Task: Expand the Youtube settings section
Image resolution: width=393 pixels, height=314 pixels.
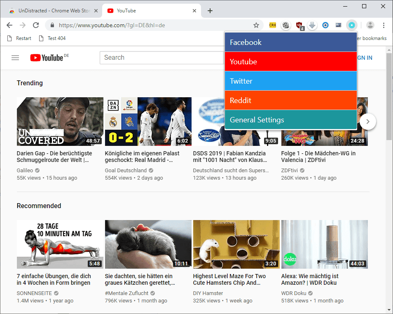Action: point(290,62)
